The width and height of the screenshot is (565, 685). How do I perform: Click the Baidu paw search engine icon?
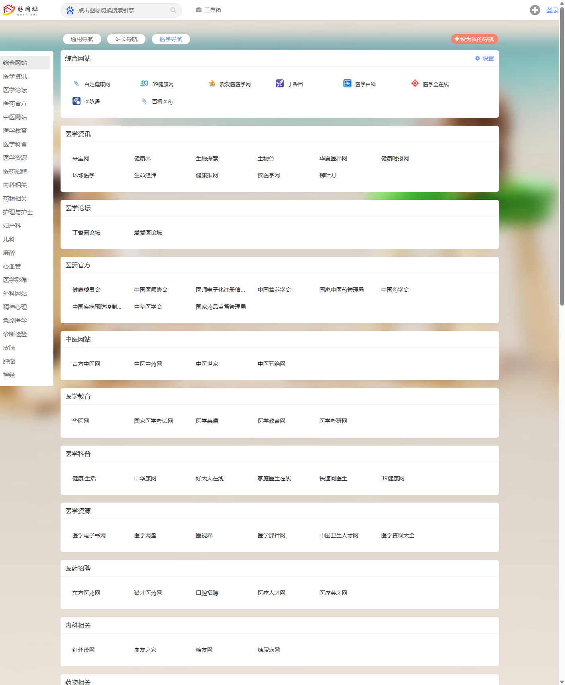click(70, 10)
